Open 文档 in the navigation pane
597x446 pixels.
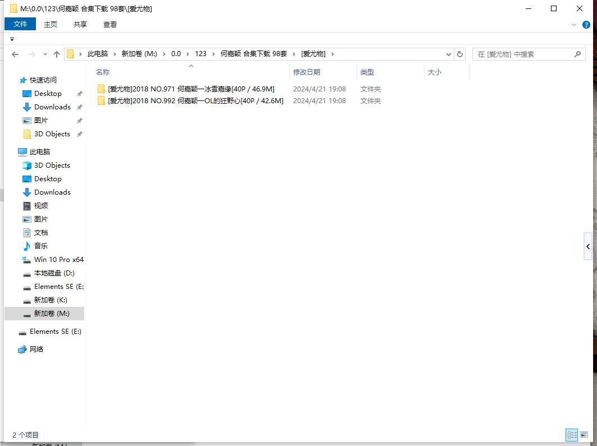pyautogui.click(x=41, y=233)
